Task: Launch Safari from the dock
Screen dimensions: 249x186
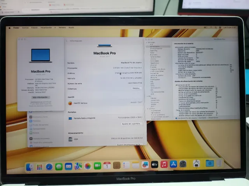Action: [49, 167]
